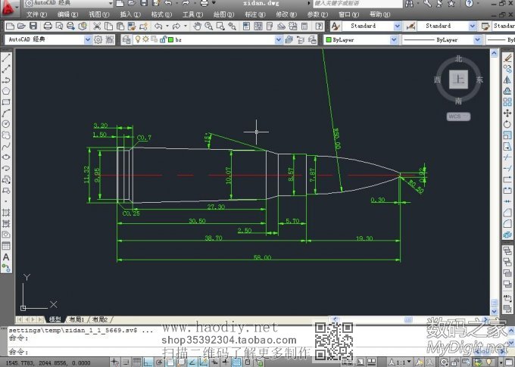Switch to the 布局1 layout tab
The height and width of the screenshot is (367, 515).
pos(76,319)
